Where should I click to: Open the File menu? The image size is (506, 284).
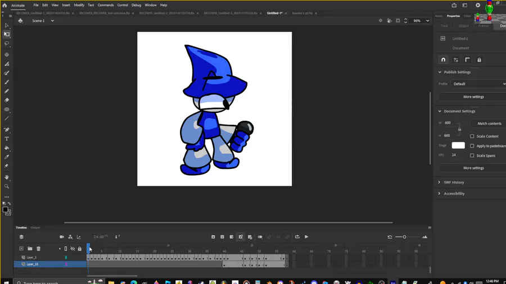[36, 5]
